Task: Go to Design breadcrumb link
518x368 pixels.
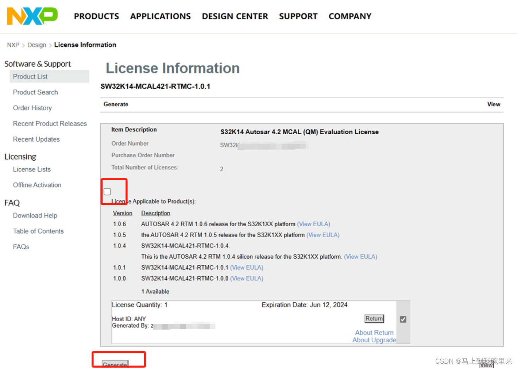Action: coord(37,45)
